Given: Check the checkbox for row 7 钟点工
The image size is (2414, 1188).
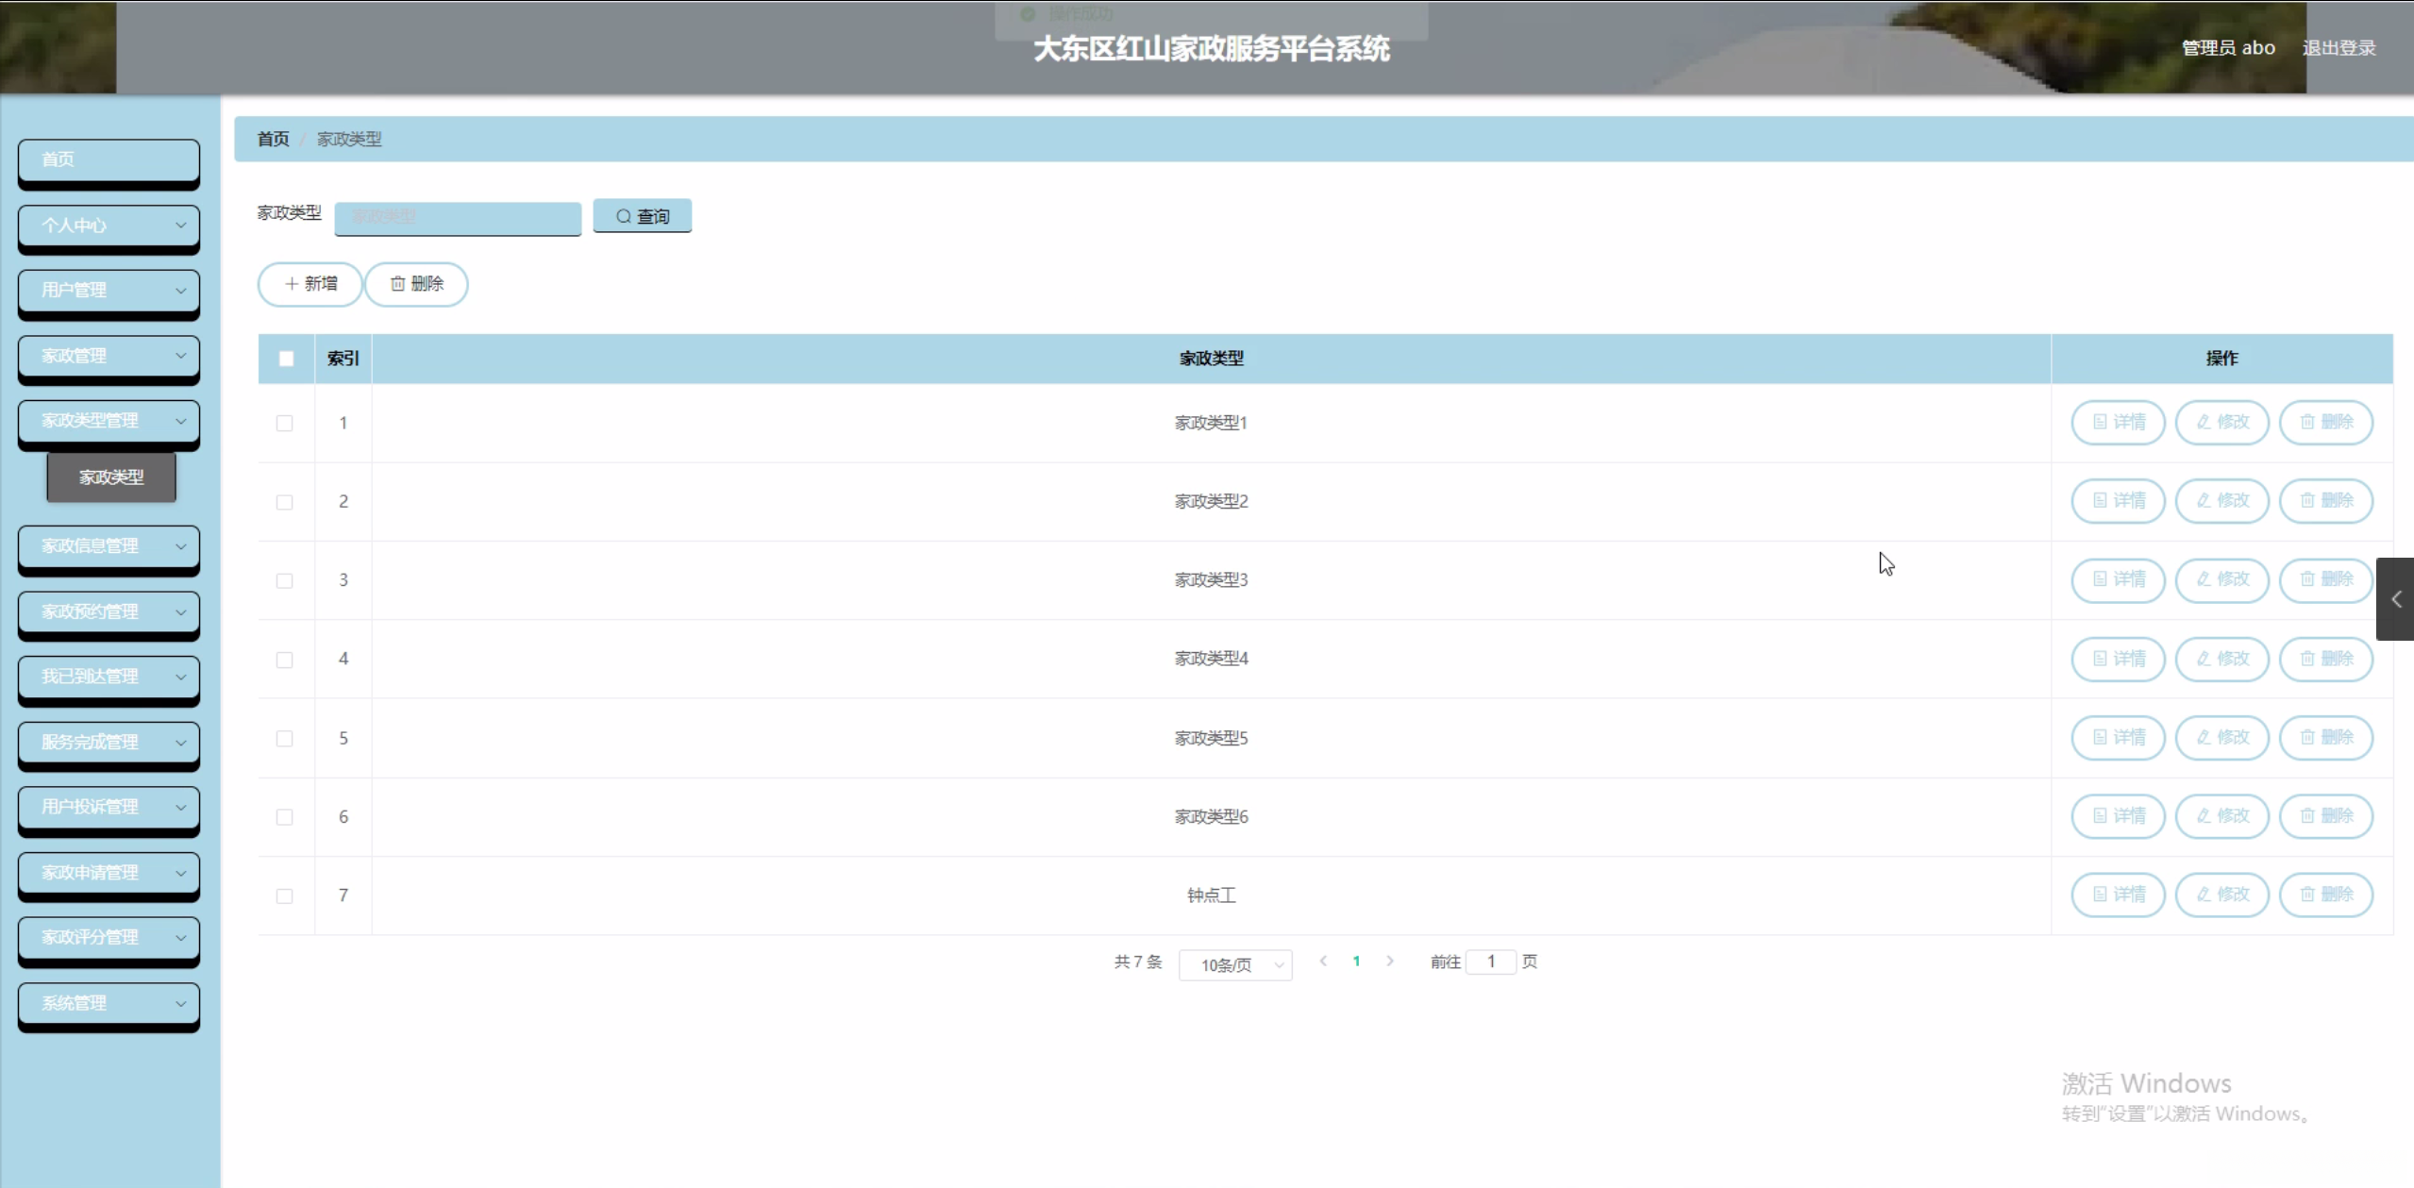Looking at the screenshot, I should (284, 895).
